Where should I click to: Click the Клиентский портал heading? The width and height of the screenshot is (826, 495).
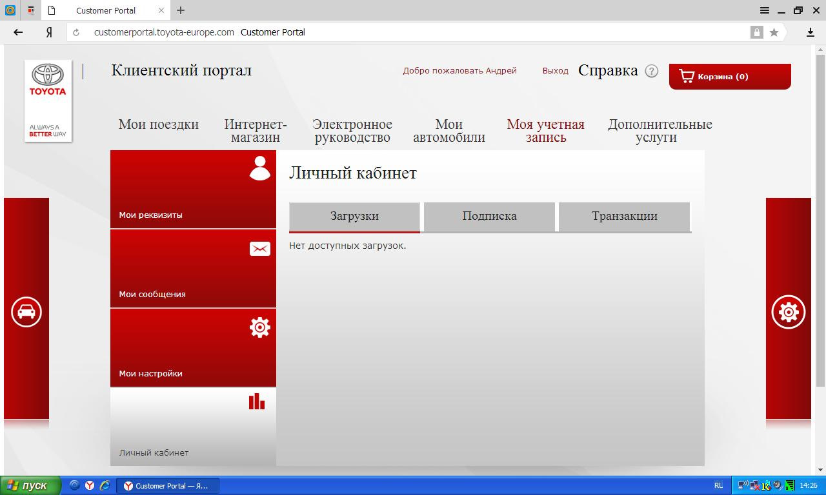click(181, 70)
